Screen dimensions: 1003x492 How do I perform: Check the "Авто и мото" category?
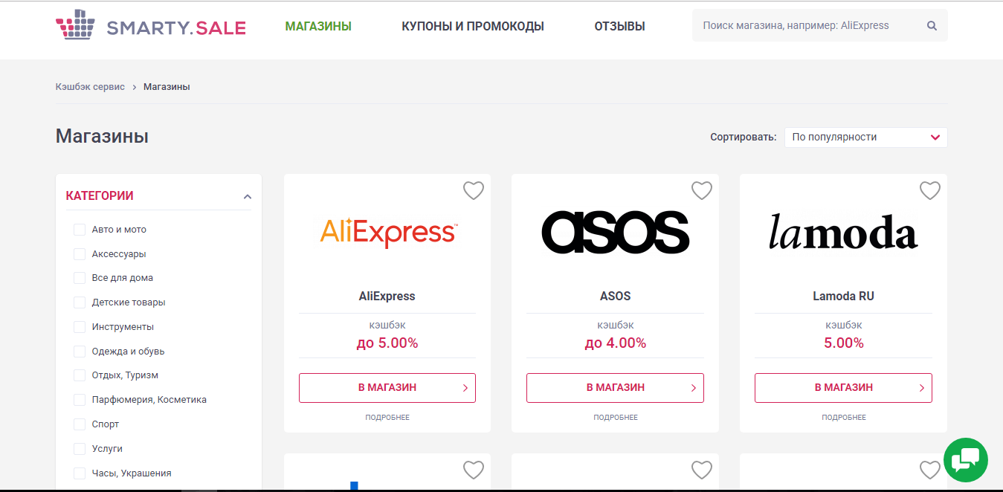pos(80,230)
